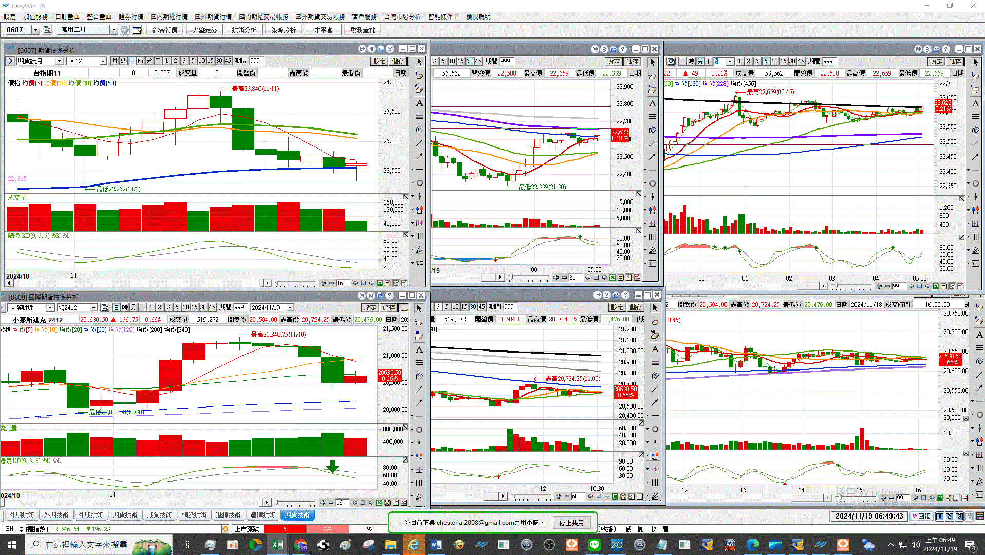Click the 回報 indicator in status bar
This screenshot has height=555, width=985.
coord(921,516)
